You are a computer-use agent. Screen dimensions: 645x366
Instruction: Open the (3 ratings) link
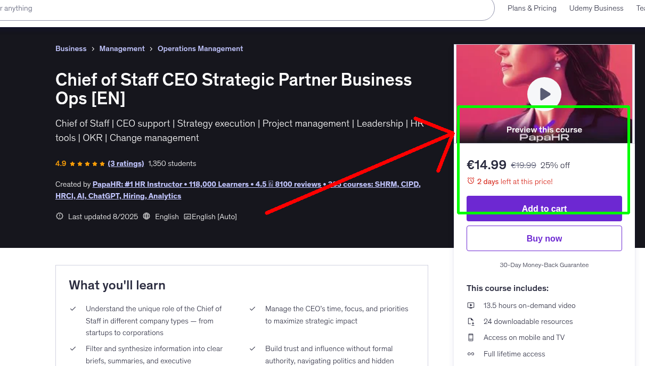click(126, 163)
